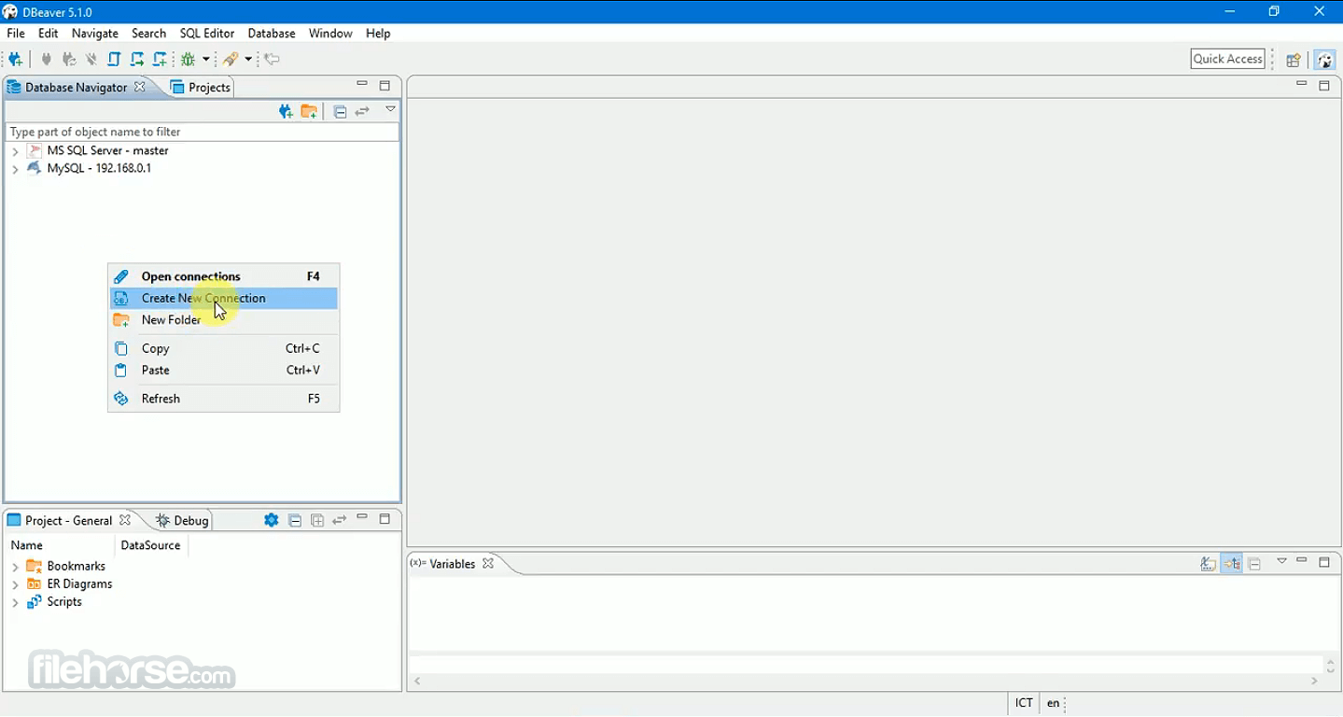Click the New Folder icon in Navigator toolbar

point(309,112)
